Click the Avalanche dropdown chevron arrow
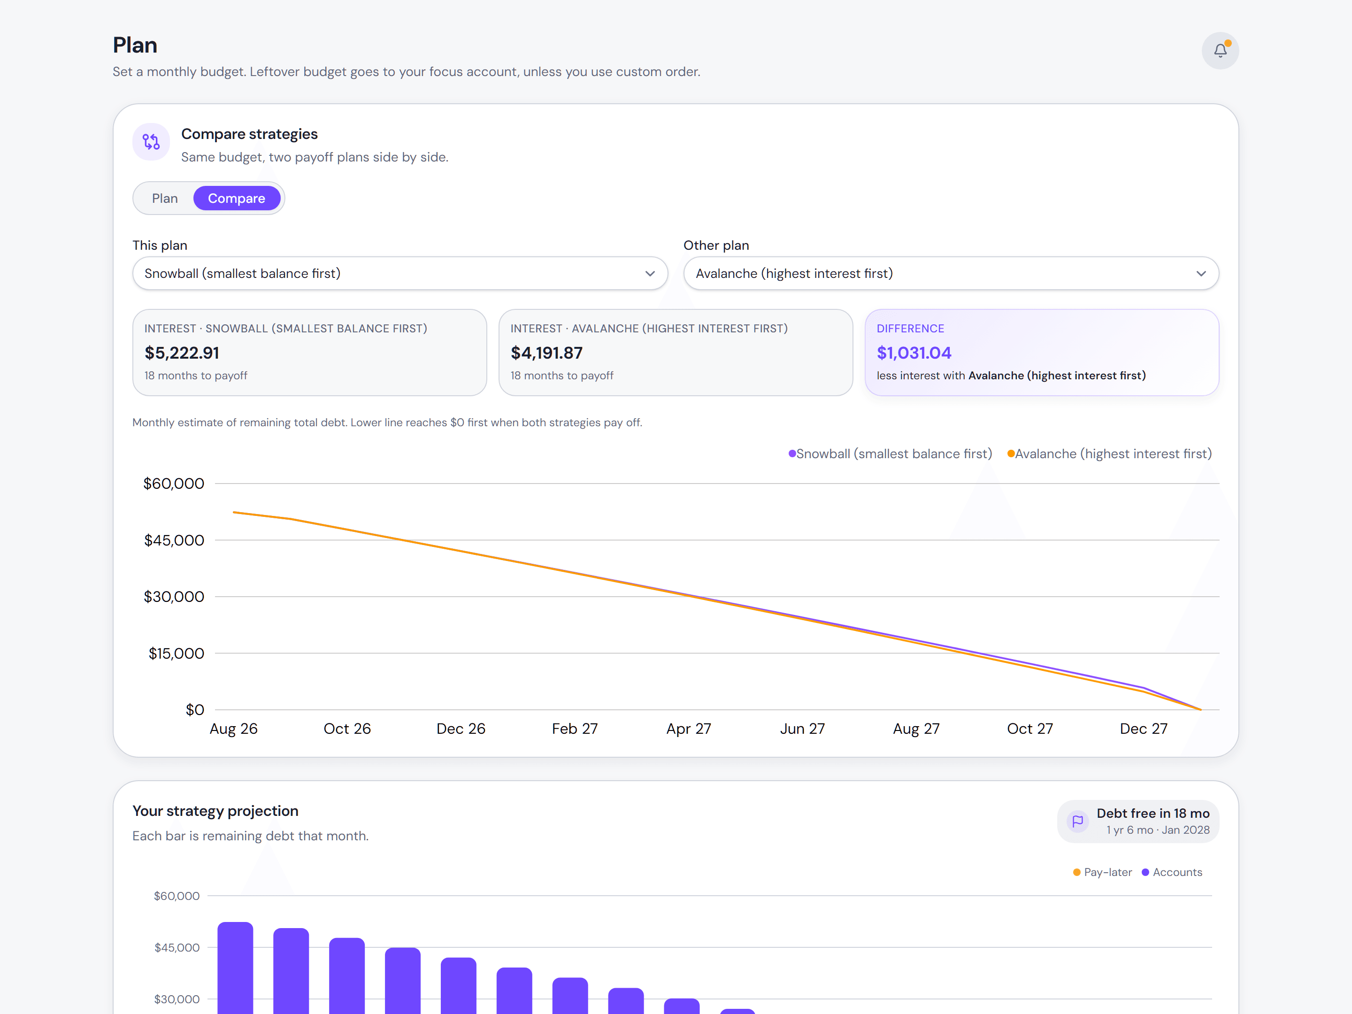The height and width of the screenshot is (1014, 1352). pos(1201,274)
